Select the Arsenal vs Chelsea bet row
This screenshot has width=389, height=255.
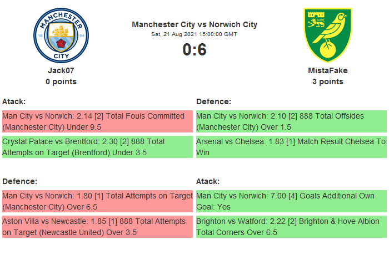pyautogui.click(x=291, y=147)
